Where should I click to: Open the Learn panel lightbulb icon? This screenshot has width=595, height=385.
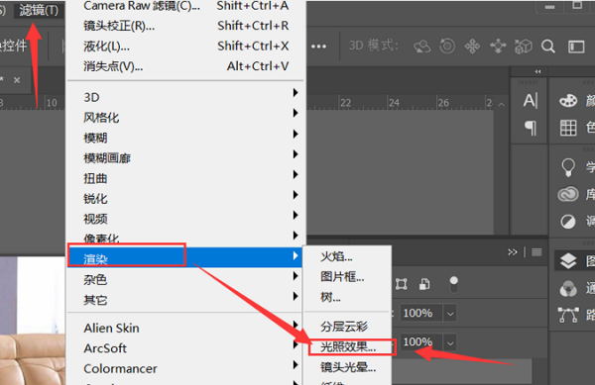tap(568, 167)
